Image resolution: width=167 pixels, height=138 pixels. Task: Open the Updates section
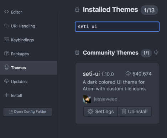(28, 82)
